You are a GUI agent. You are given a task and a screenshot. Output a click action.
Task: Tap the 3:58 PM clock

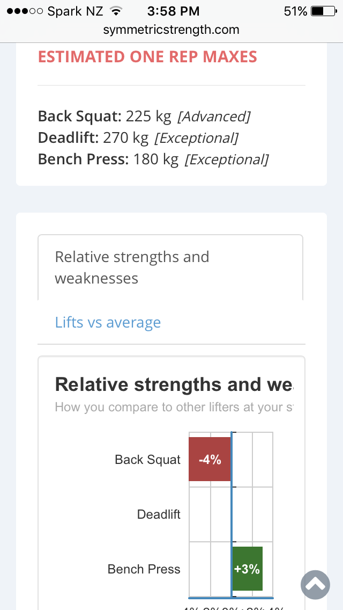tap(173, 11)
